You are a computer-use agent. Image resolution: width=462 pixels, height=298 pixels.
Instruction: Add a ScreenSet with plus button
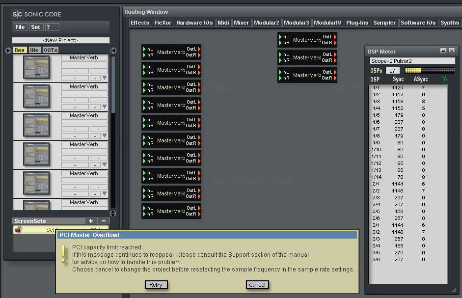[x=91, y=221]
